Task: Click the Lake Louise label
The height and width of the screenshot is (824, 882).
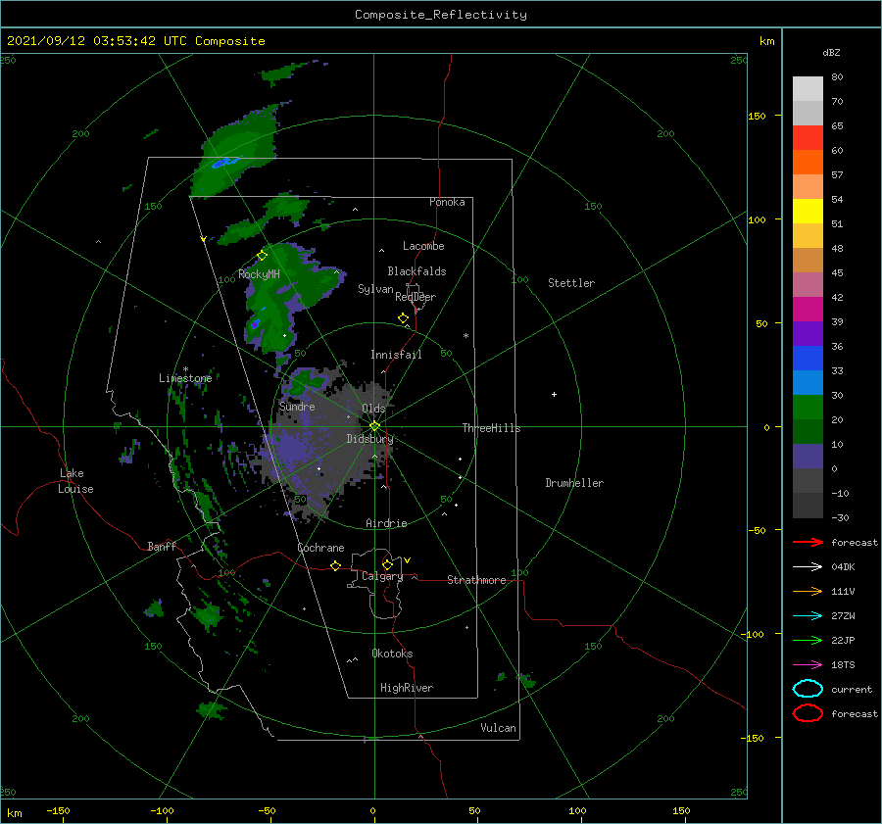Action: (75, 481)
